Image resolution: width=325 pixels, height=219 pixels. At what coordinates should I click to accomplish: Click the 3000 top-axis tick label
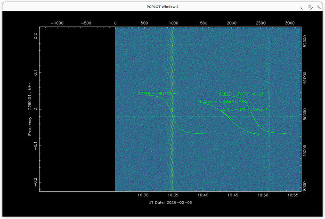tap(290, 23)
